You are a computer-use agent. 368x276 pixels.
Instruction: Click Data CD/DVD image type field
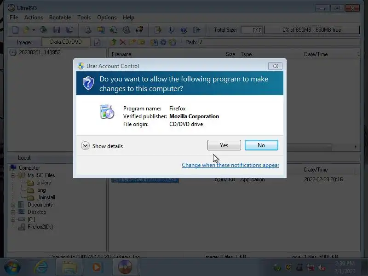pos(66,42)
